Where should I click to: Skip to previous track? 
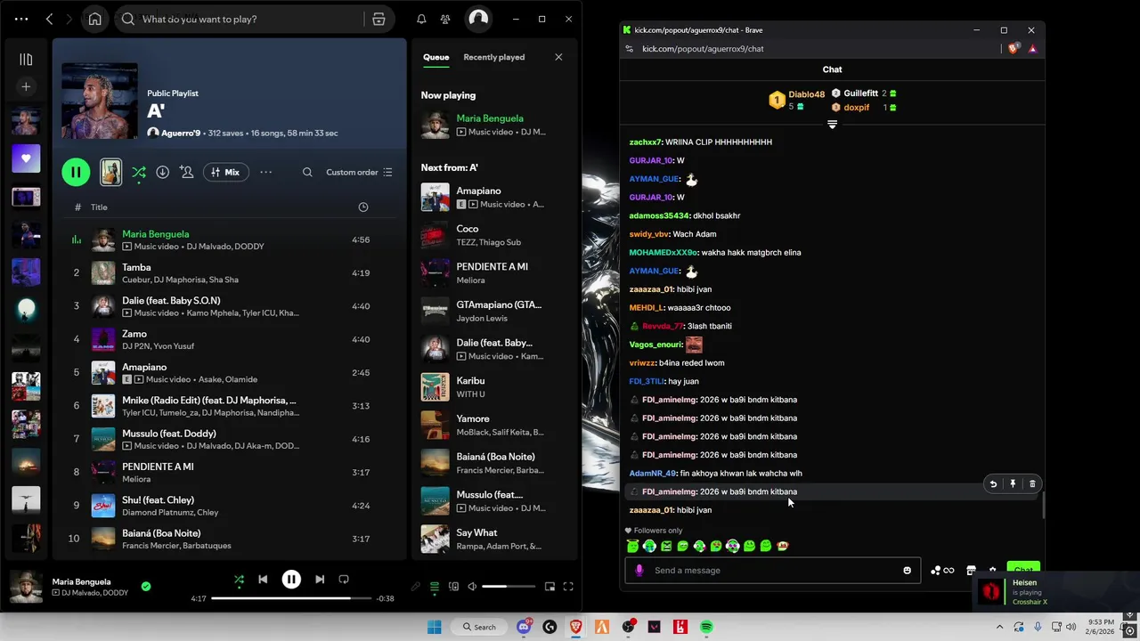[263, 580]
